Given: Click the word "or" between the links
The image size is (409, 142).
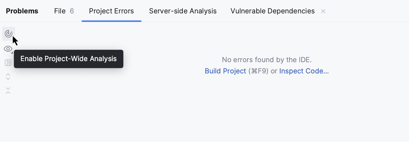Looking at the screenshot, I should pyautogui.click(x=274, y=71).
